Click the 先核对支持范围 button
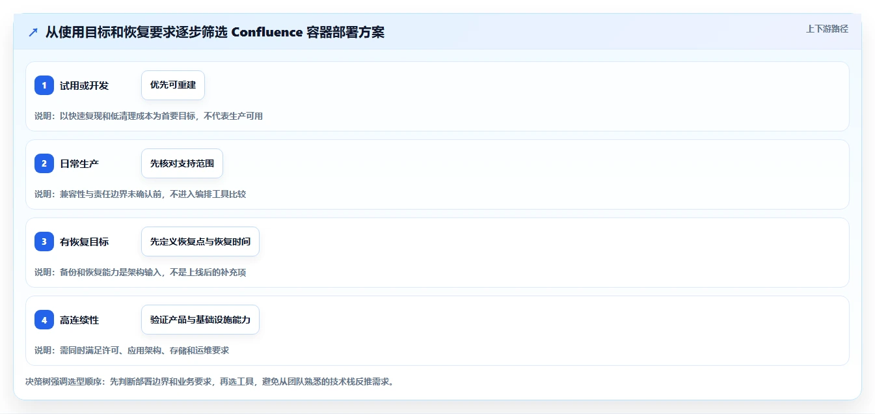Screen dimensions: 875x414 tap(182, 163)
